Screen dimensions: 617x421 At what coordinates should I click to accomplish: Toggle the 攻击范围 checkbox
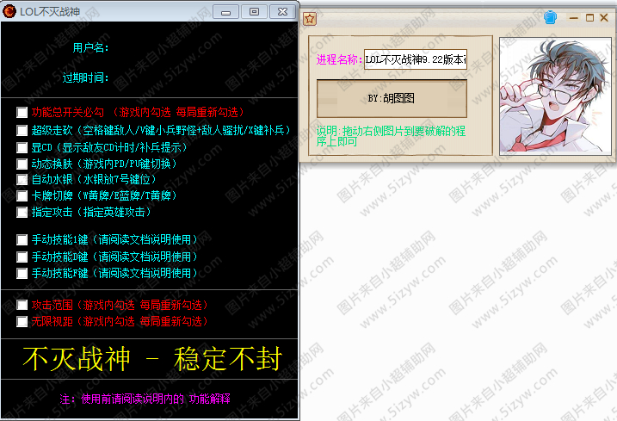[22, 305]
